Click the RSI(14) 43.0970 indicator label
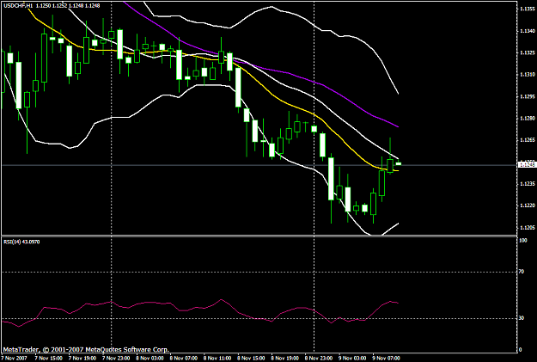The image size is (537, 362). (x=21, y=242)
